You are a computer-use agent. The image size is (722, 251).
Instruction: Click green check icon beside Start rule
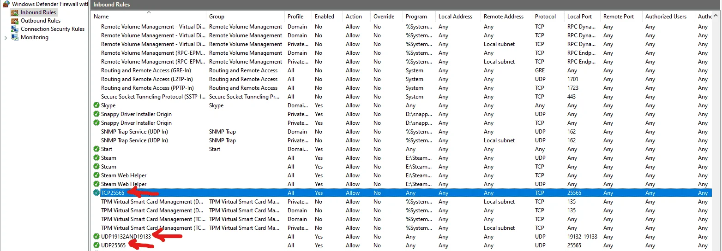[96, 149]
